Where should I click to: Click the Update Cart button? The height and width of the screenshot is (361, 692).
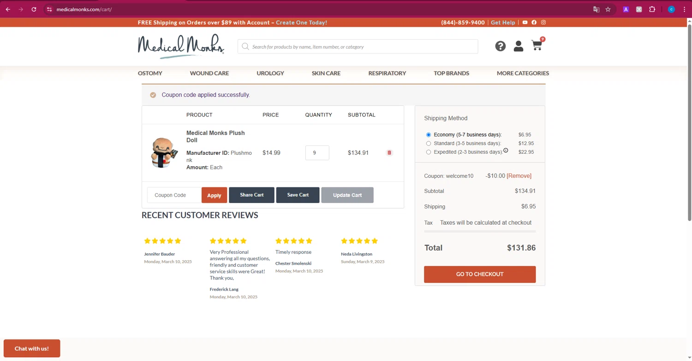tap(347, 195)
